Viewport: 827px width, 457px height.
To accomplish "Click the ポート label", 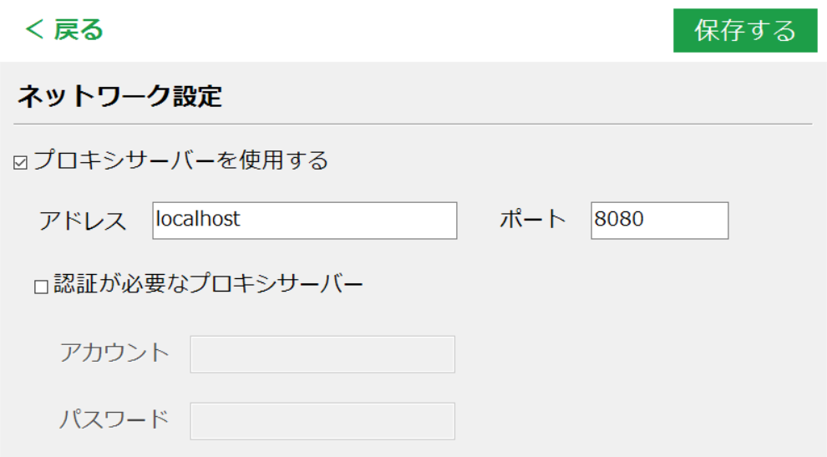I will coord(533,219).
